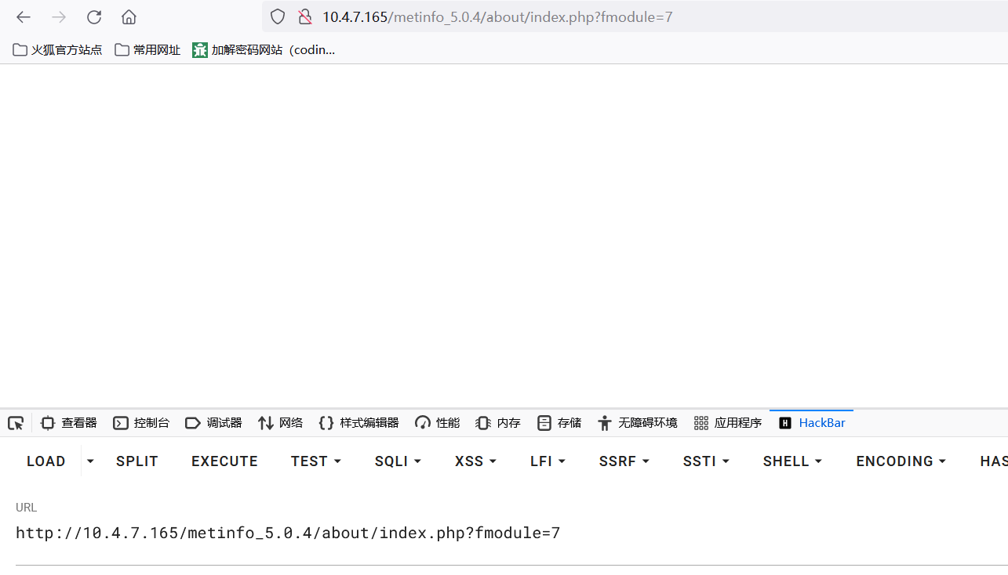Click into the HackBar URL text field

coord(511,533)
